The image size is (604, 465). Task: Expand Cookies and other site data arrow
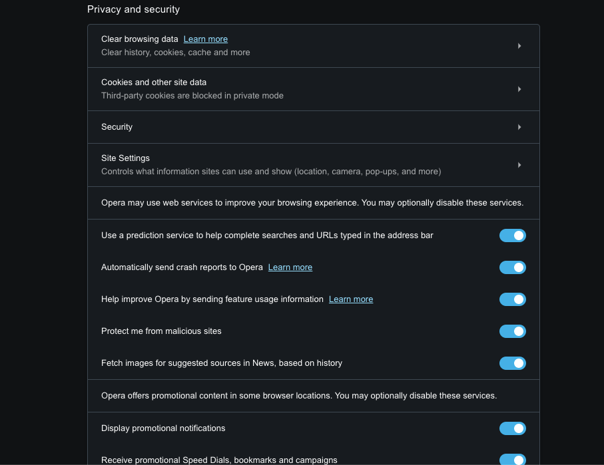point(519,89)
